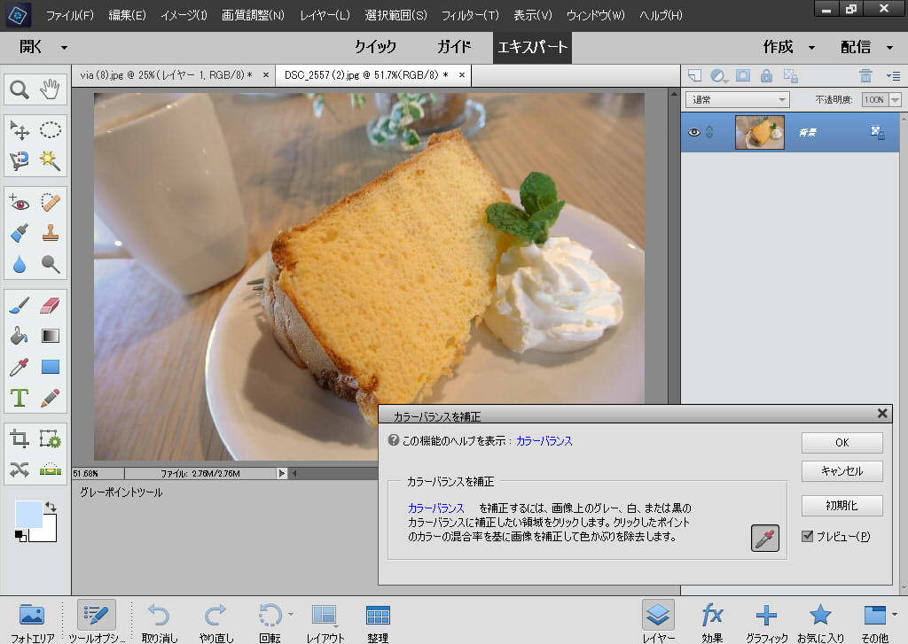Select the Gradient tool

pyautogui.click(x=51, y=337)
